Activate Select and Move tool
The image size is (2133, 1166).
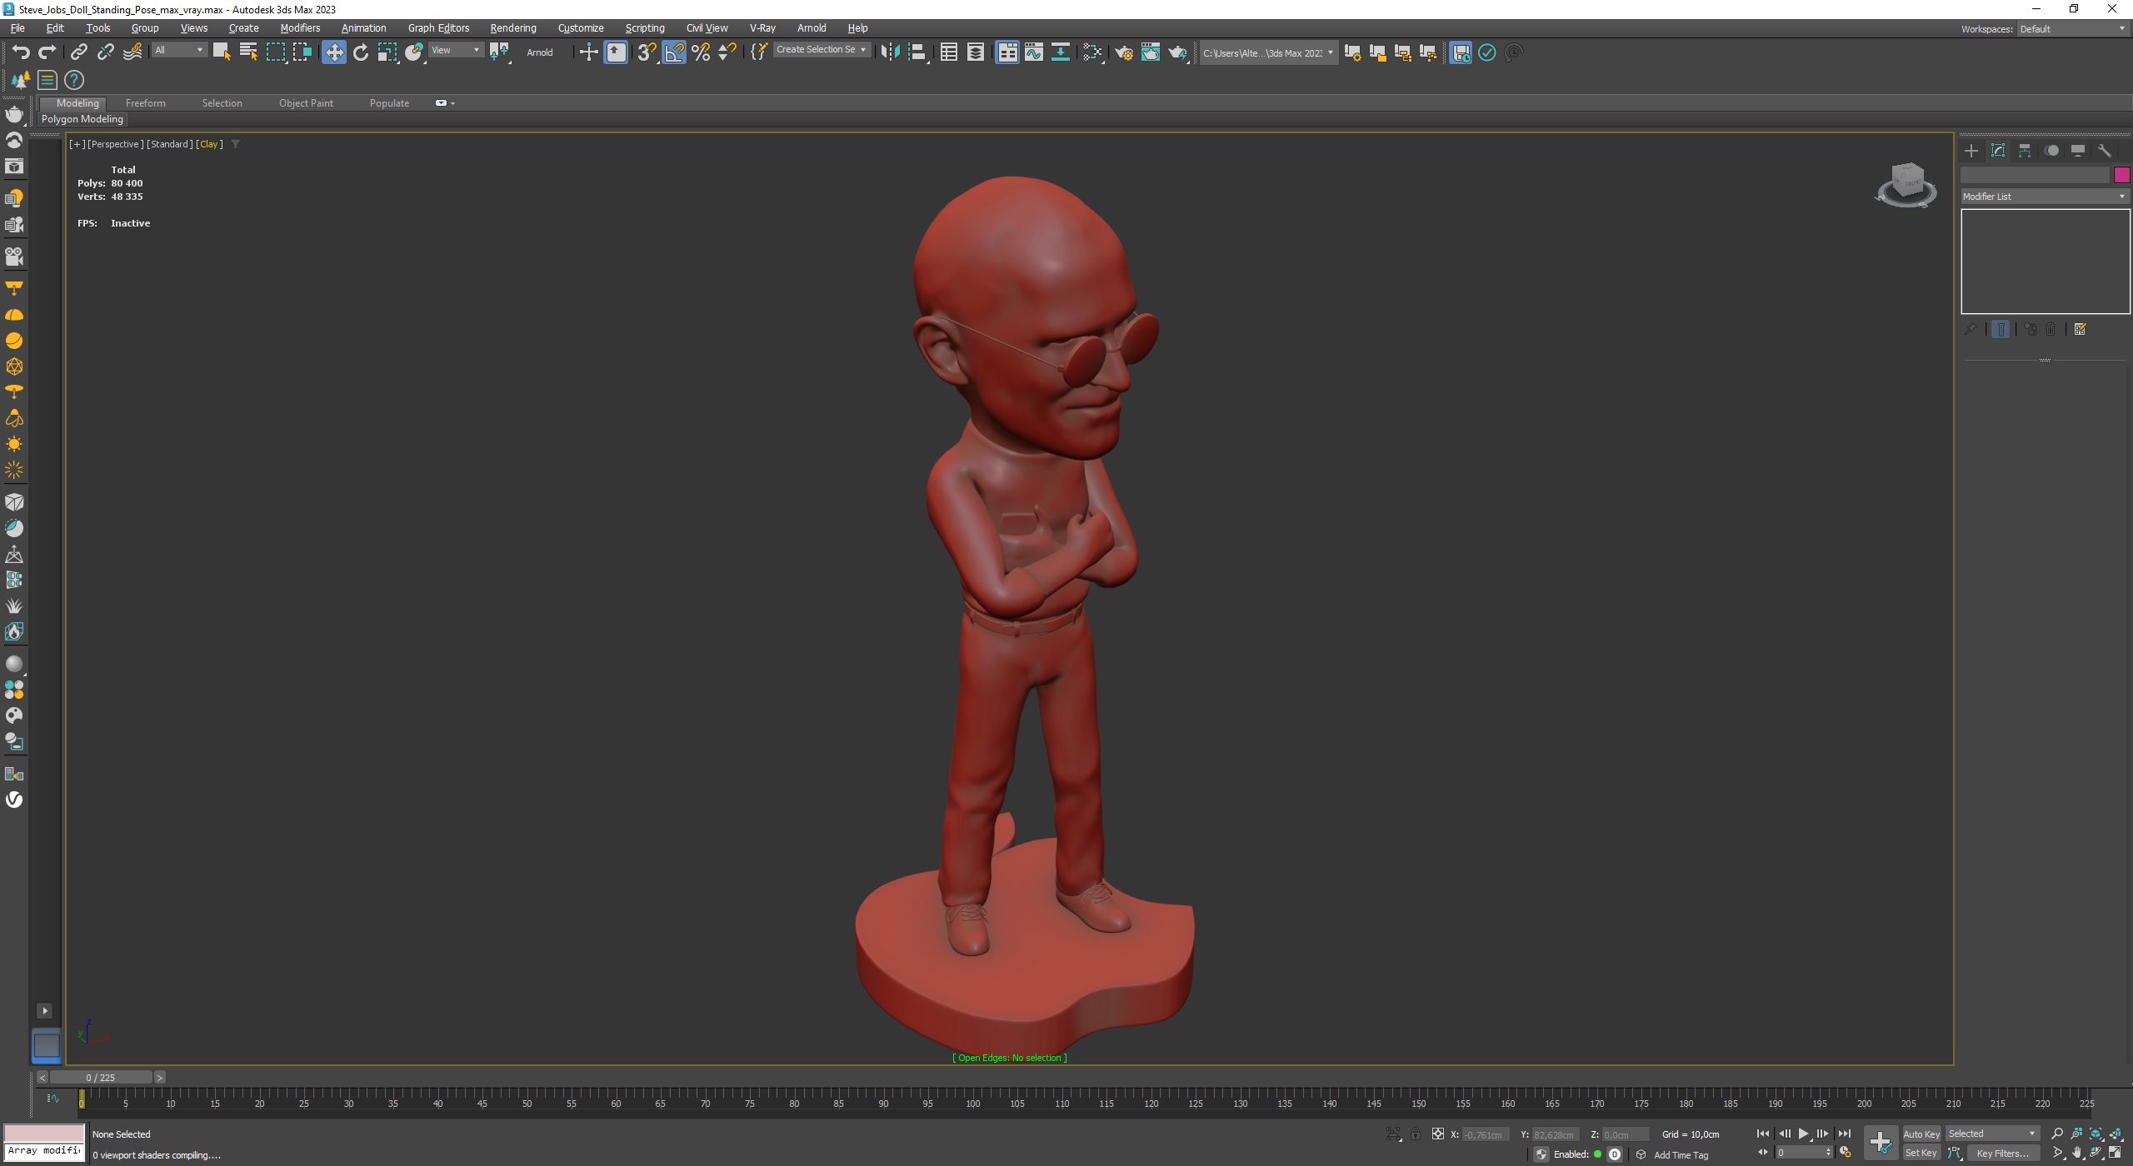pyautogui.click(x=333, y=52)
